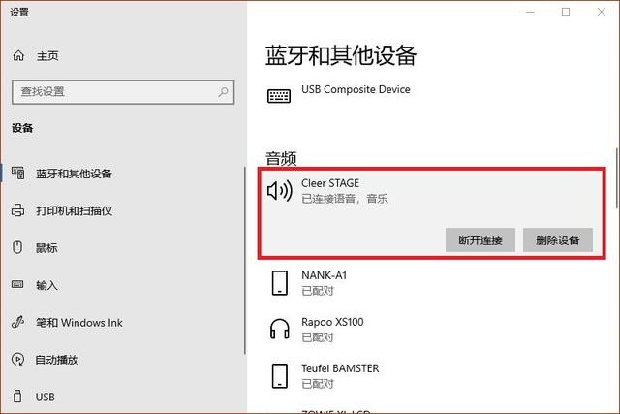
Task: Minimize the 设置 window
Action: coord(530,12)
